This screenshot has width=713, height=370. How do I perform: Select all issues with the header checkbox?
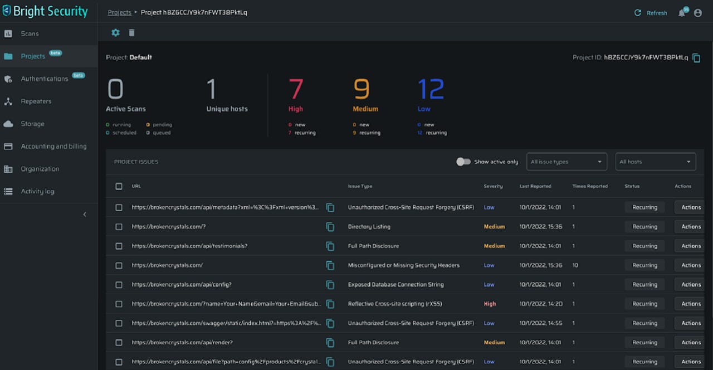click(119, 186)
